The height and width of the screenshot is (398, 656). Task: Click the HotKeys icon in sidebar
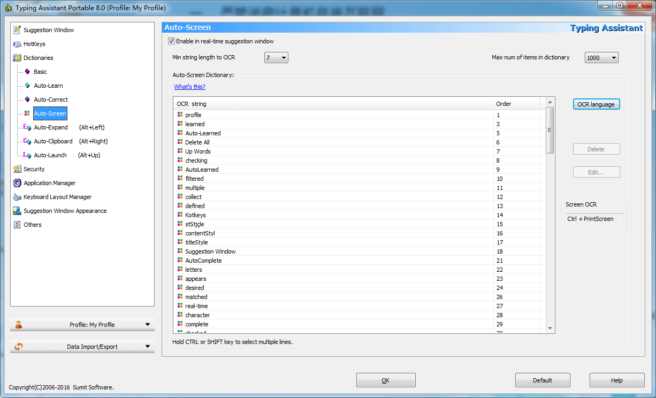click(17, 44)
